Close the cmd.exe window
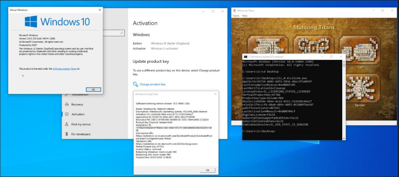The image size is (399, 177). (x=341, y=56)
